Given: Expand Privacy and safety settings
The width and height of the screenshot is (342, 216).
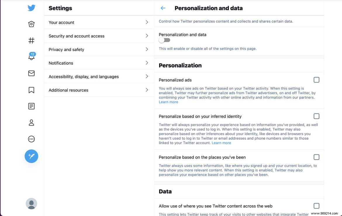Looking at the screenshot, I should point(99,49).
